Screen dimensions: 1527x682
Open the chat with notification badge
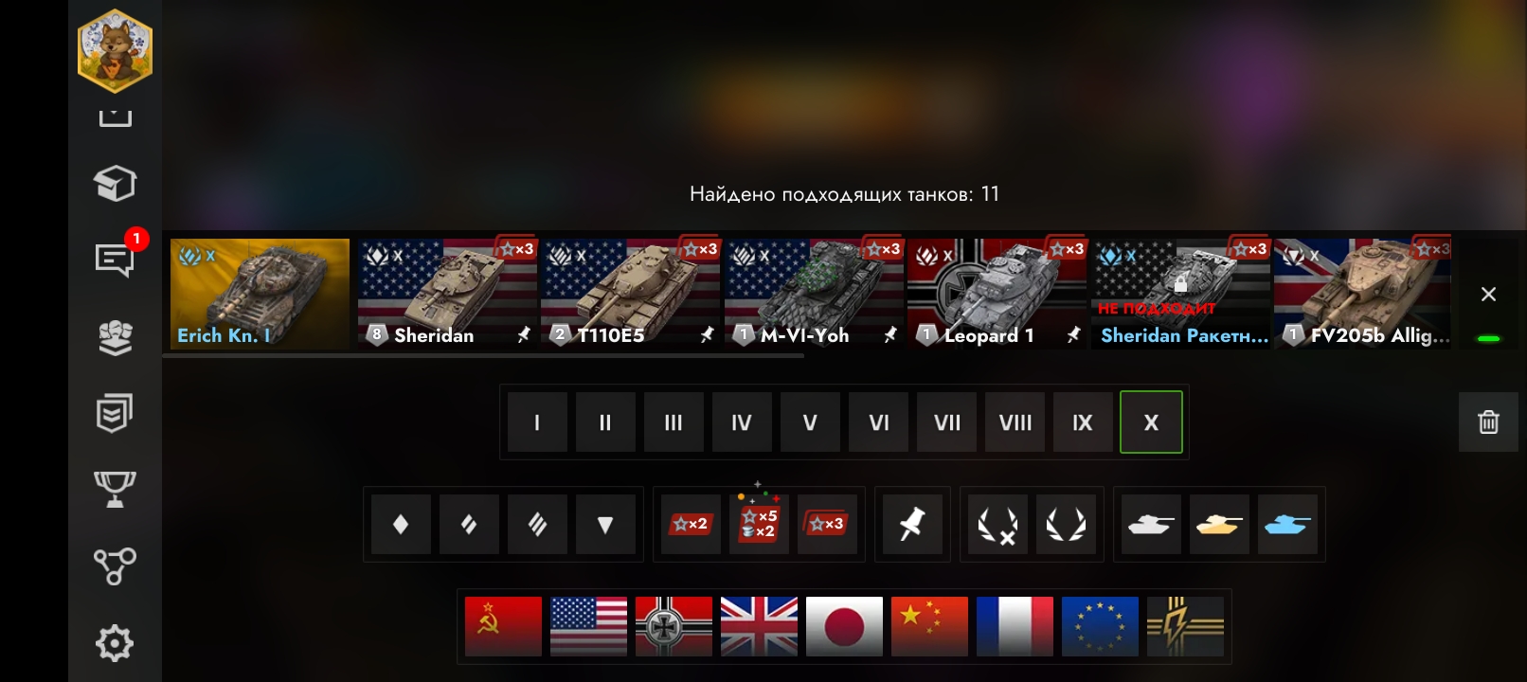pos(116,258)
